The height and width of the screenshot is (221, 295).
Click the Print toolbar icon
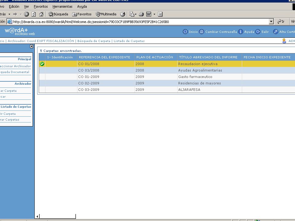coord(141,14)
